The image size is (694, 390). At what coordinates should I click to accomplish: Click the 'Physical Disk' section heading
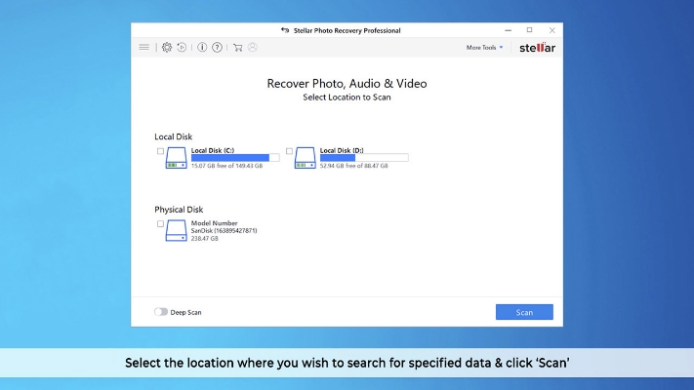179,210
